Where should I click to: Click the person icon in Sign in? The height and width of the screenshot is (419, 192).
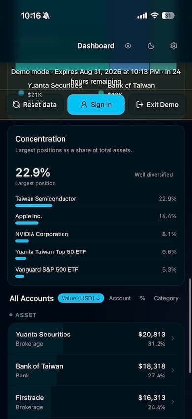(84, 104)
